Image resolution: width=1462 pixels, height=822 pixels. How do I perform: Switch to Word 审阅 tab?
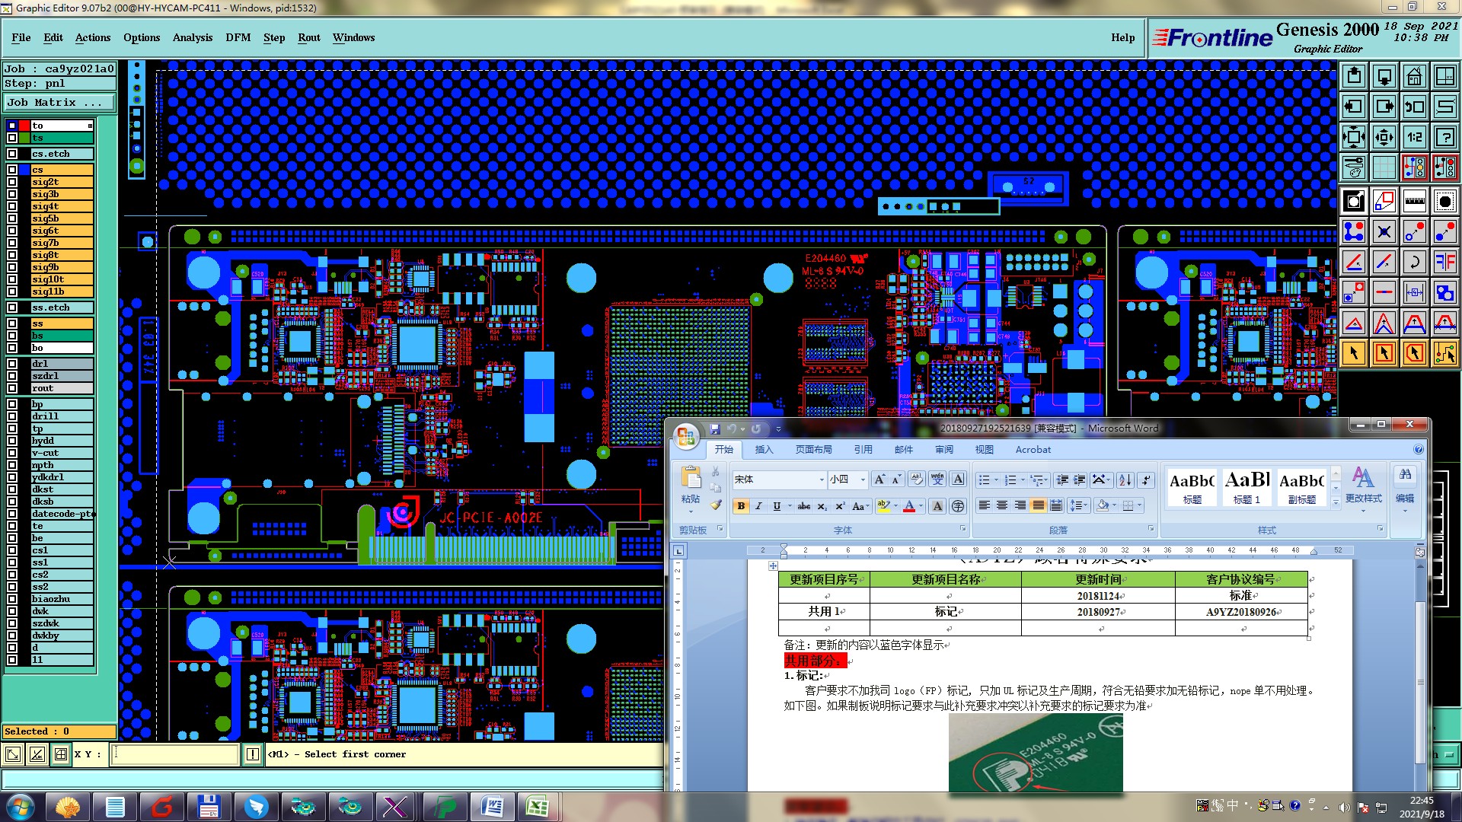click(x=944, y=450)
